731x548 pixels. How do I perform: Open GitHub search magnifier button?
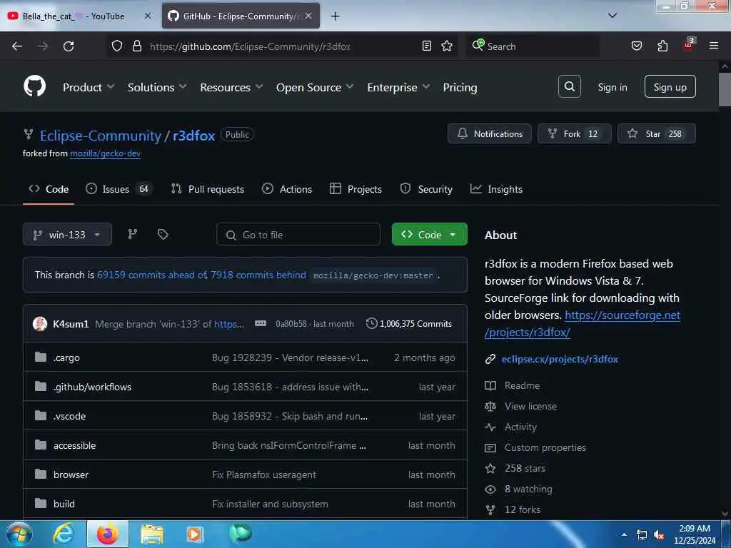click(x=569, y=86)
